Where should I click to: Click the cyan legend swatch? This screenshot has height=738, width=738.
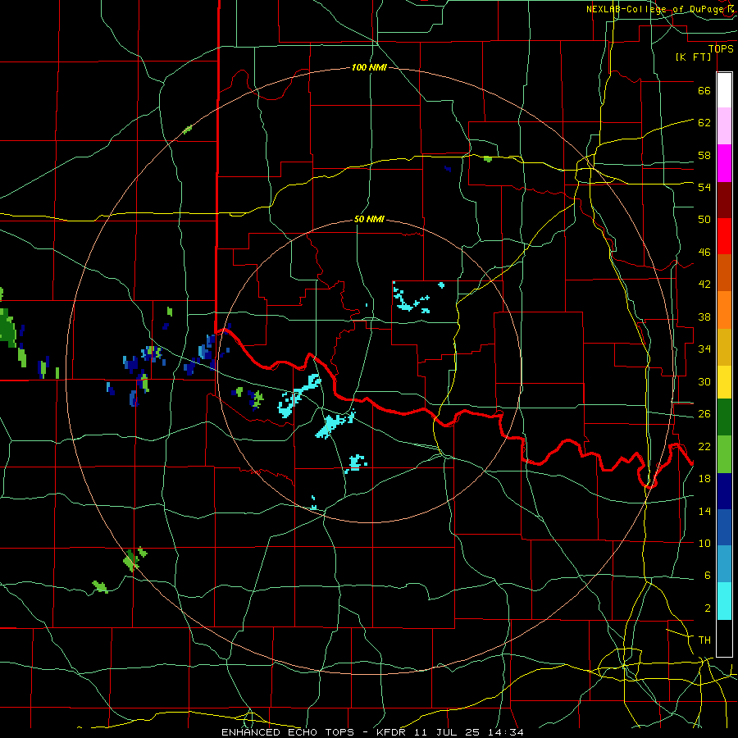pos(724,601)
